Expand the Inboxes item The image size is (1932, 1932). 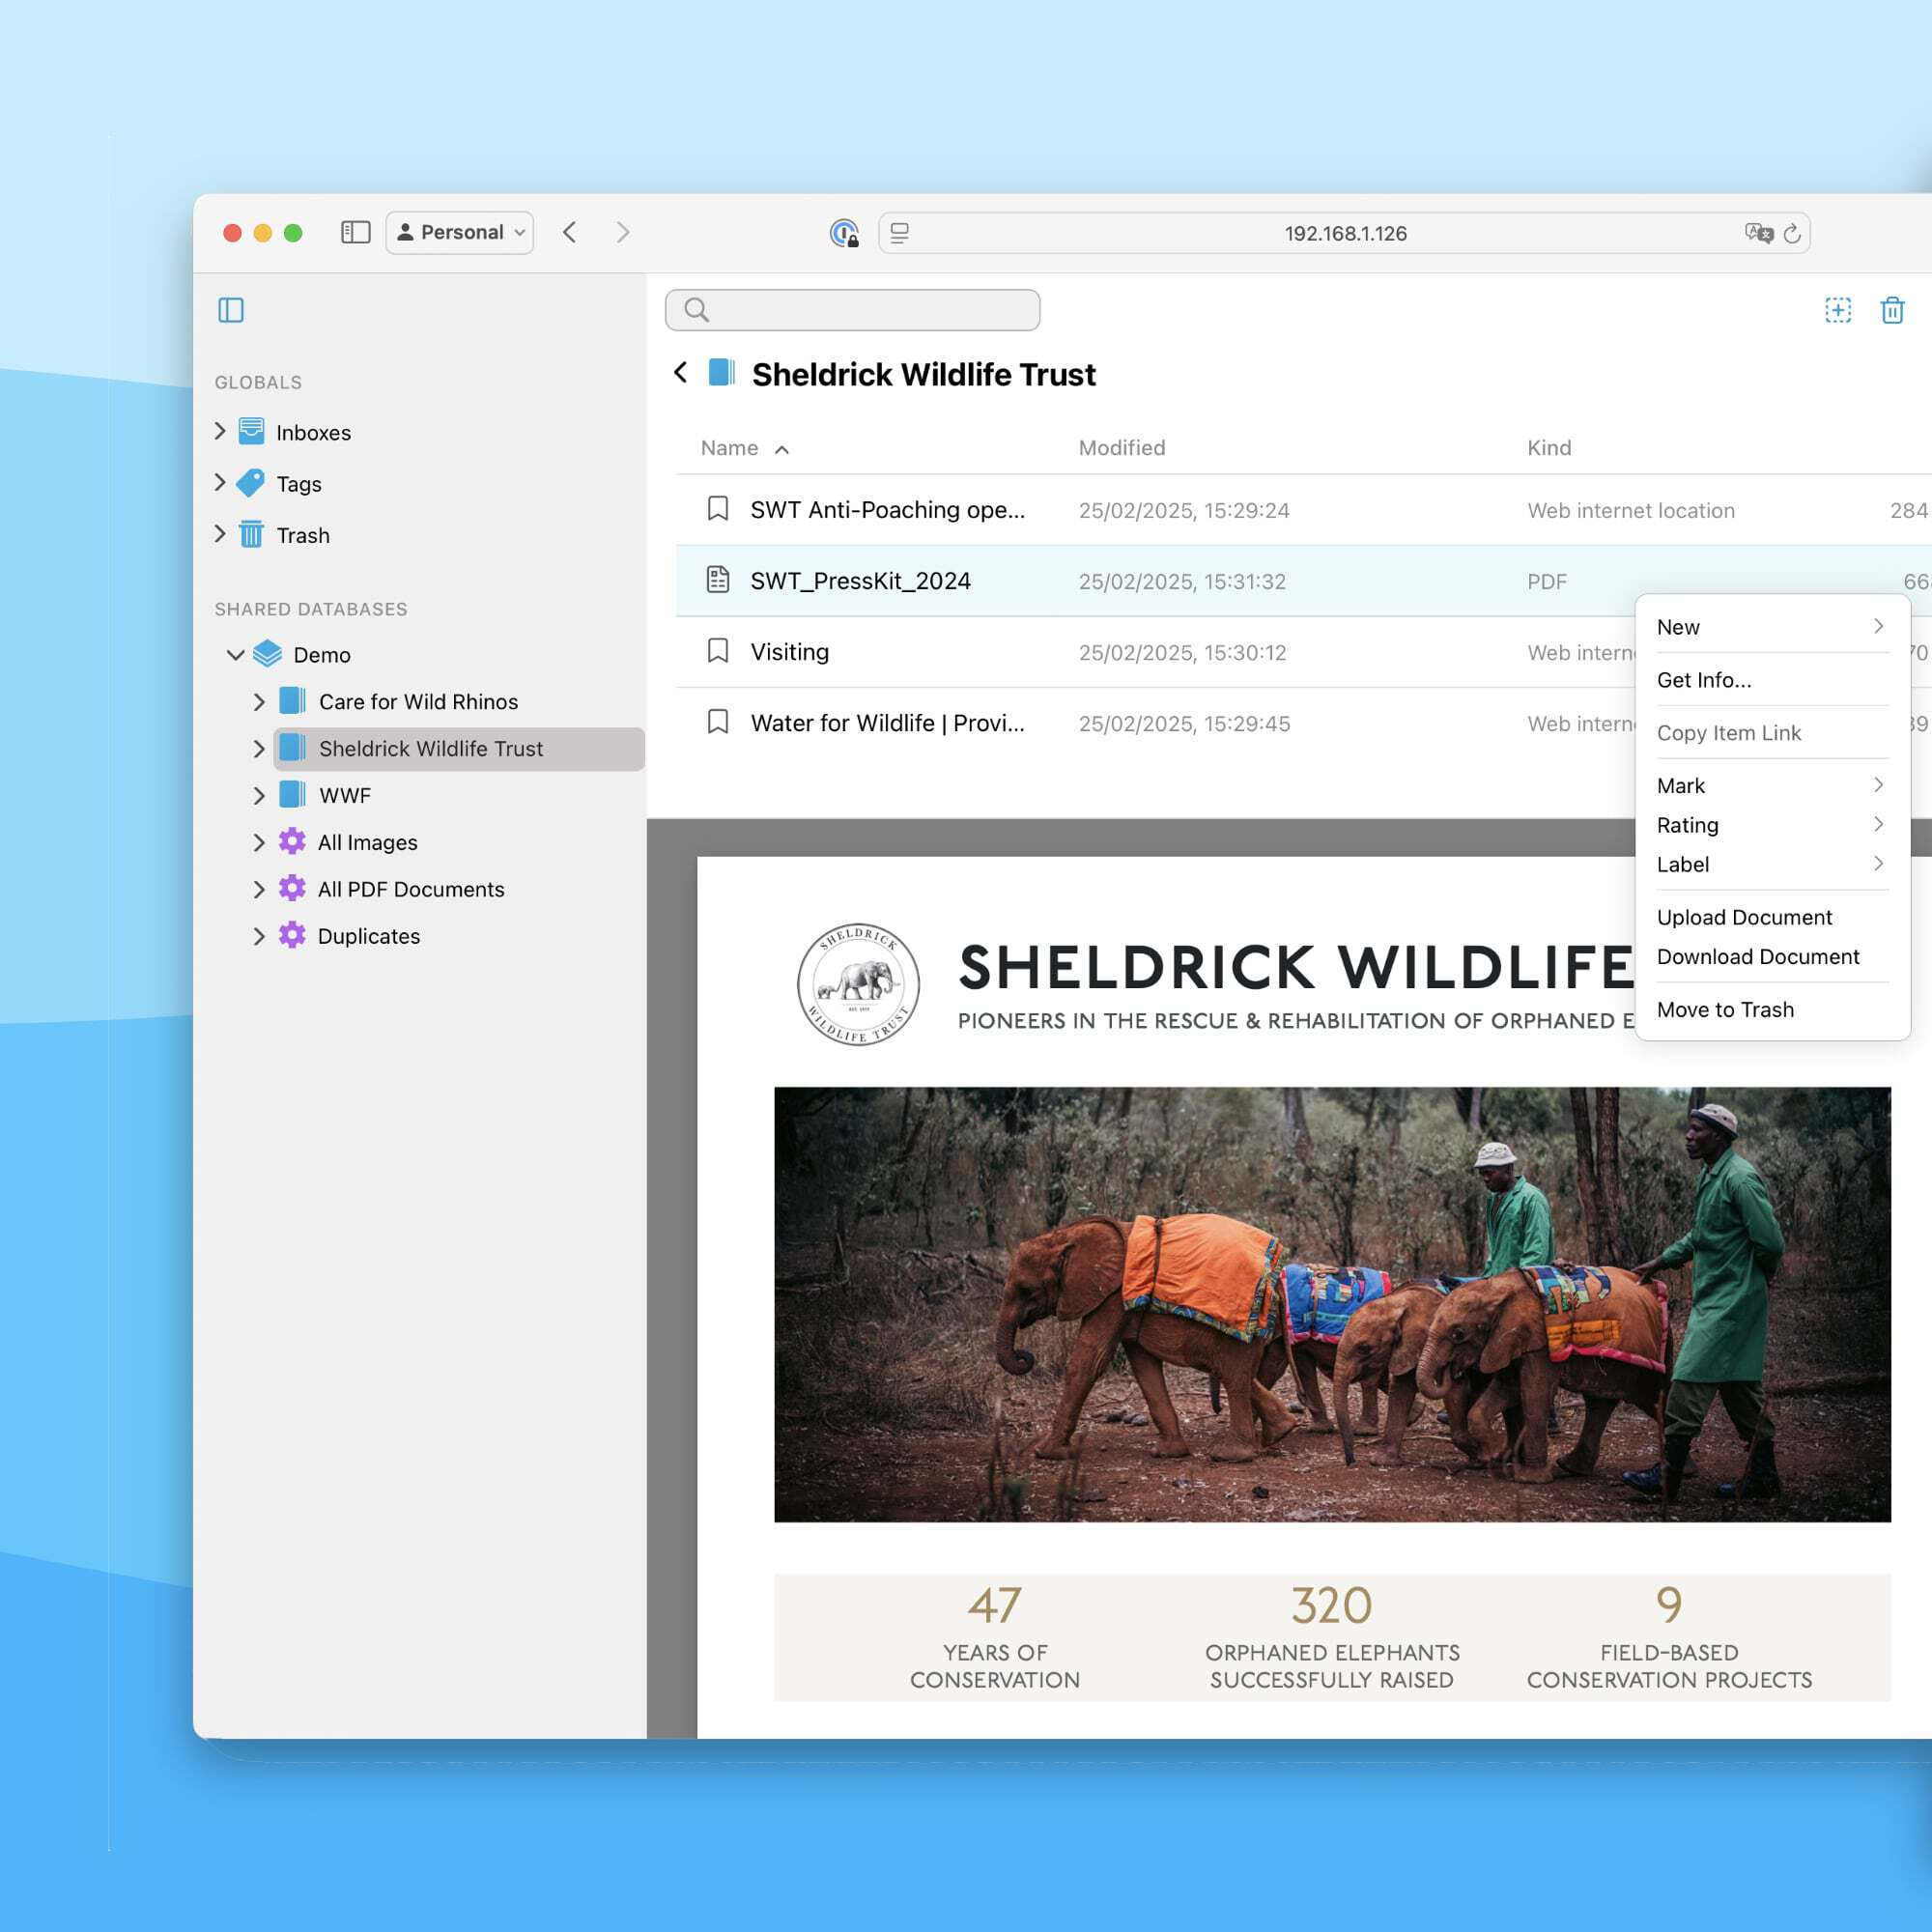(220, 431)
